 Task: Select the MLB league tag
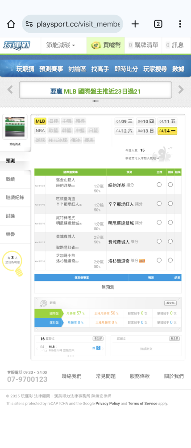[41, 121]
